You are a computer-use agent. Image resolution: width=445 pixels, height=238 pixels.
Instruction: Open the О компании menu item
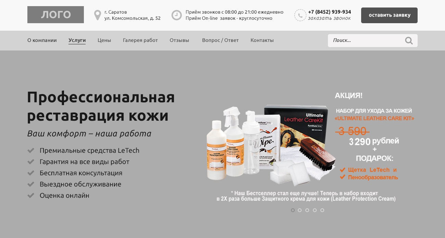pyautogui.click(x=42, y=40)
